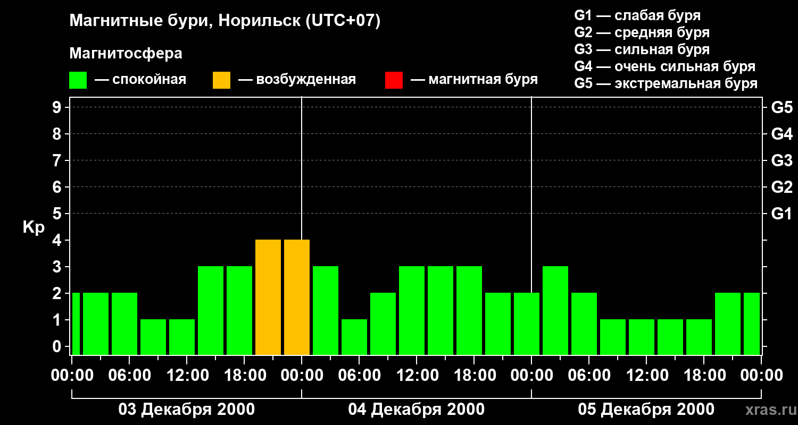Click the 'G5' label on right scale

point(782,107)
